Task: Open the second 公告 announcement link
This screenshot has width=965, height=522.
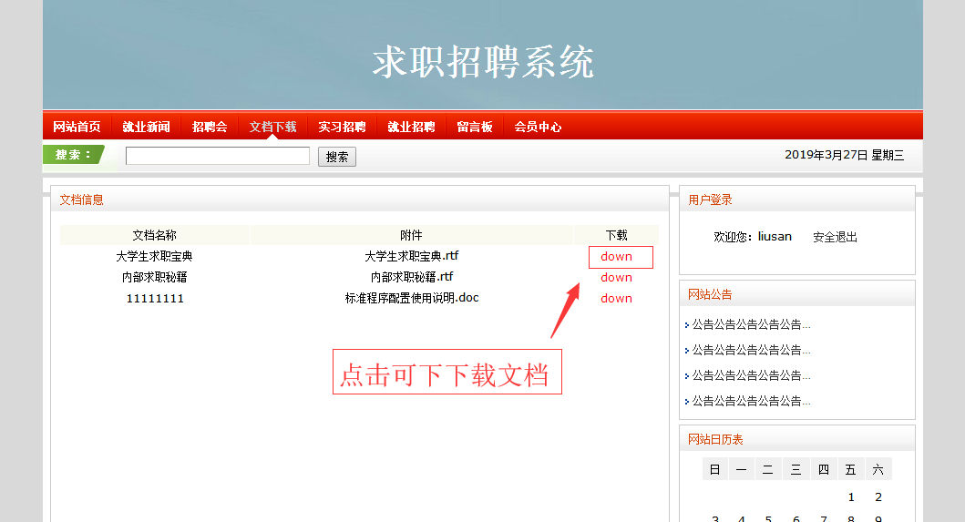Action: coord(751,350)
